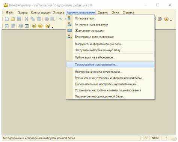This screenshot has width=178, height=142.
Task: Choose Установить настройки клиента лицензирования
Action: 110,90
